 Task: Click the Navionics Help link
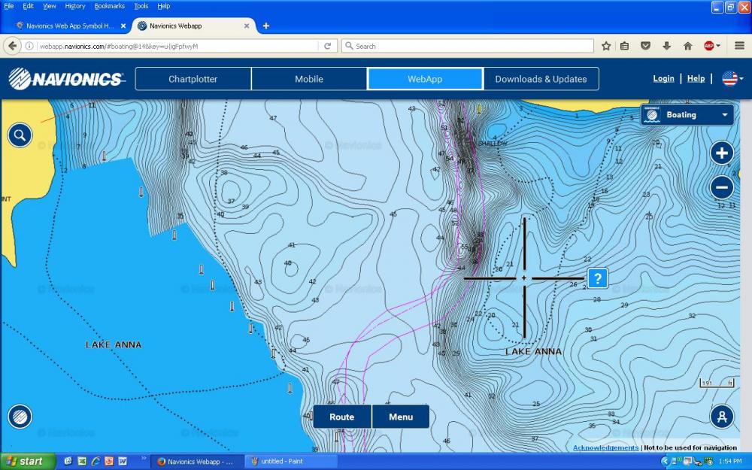[x=696, y=79]
